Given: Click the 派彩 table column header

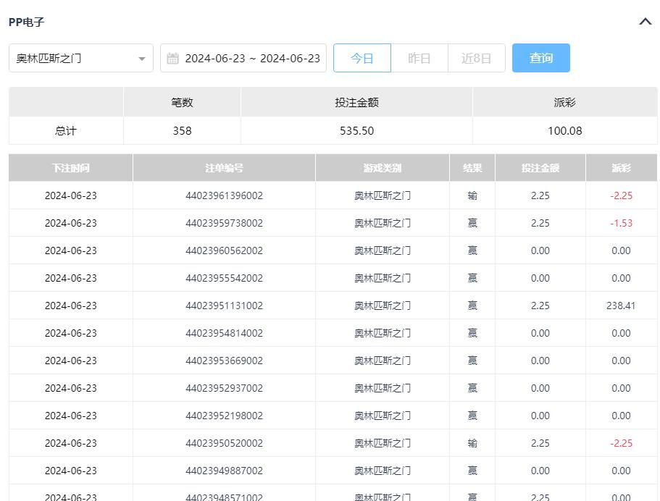Looking at the screenshot, I should (621, 168).
